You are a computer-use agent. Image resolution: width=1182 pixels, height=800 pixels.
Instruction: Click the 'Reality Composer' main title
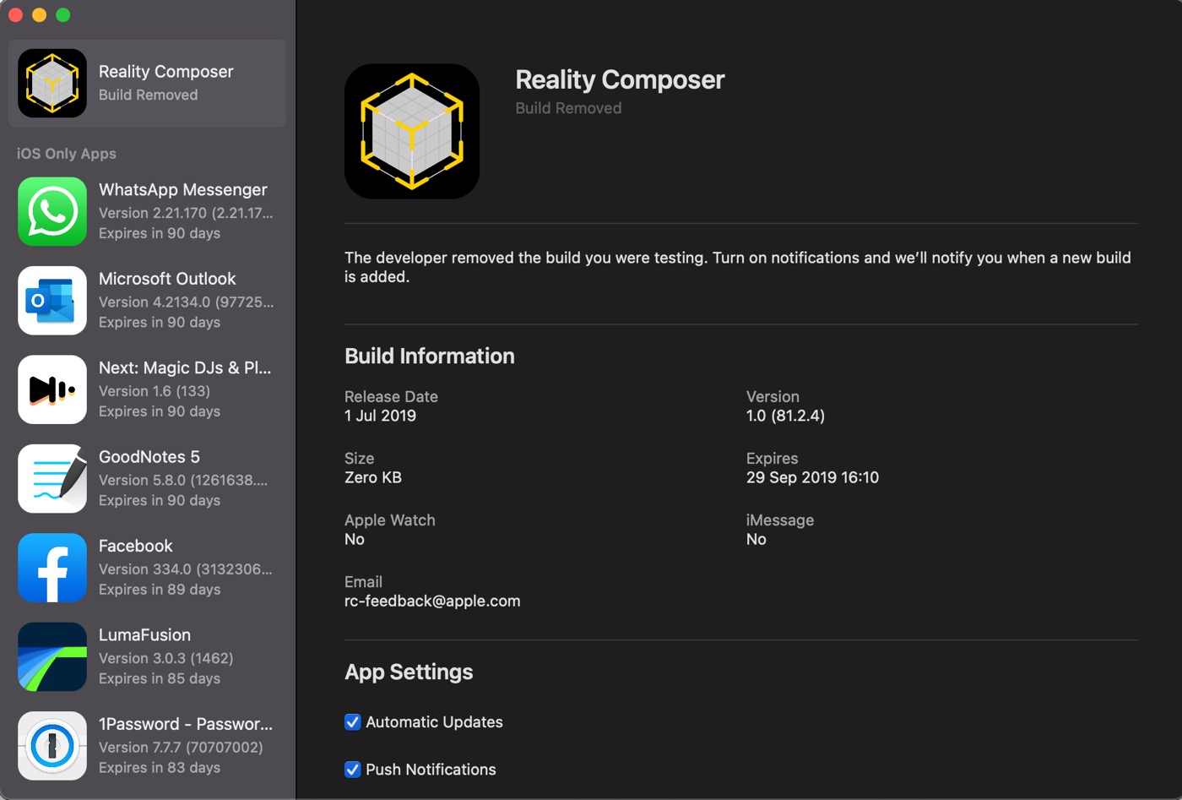coord(620,79)
